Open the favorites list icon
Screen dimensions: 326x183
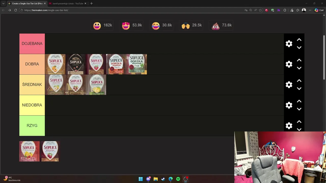coord(298,10)
